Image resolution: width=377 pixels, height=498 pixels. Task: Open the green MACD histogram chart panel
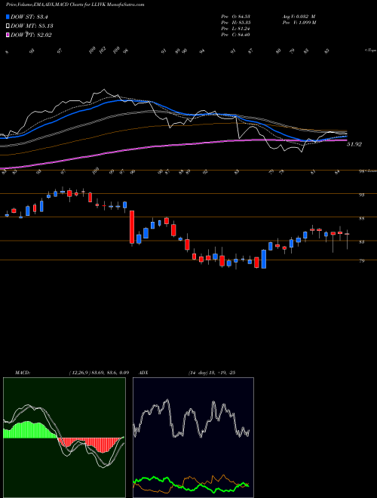pos(64,438)
